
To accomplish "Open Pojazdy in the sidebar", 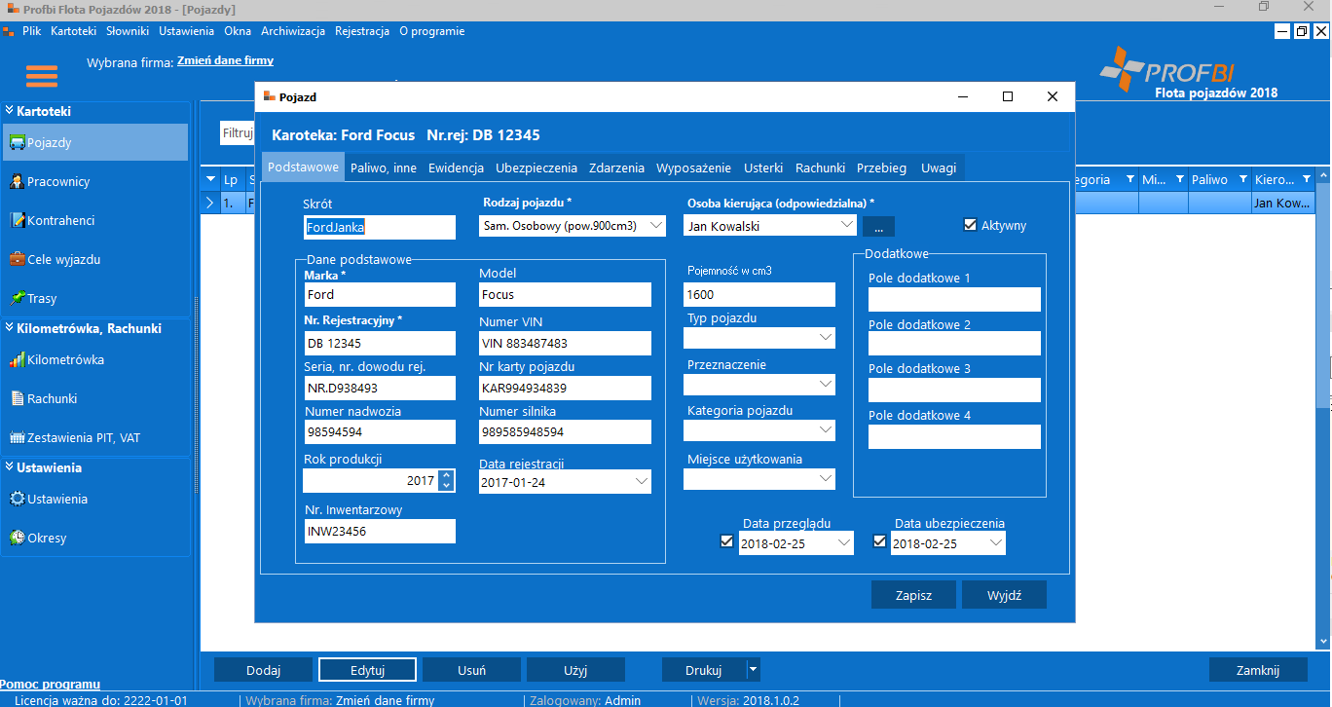I will pos(95,142).
